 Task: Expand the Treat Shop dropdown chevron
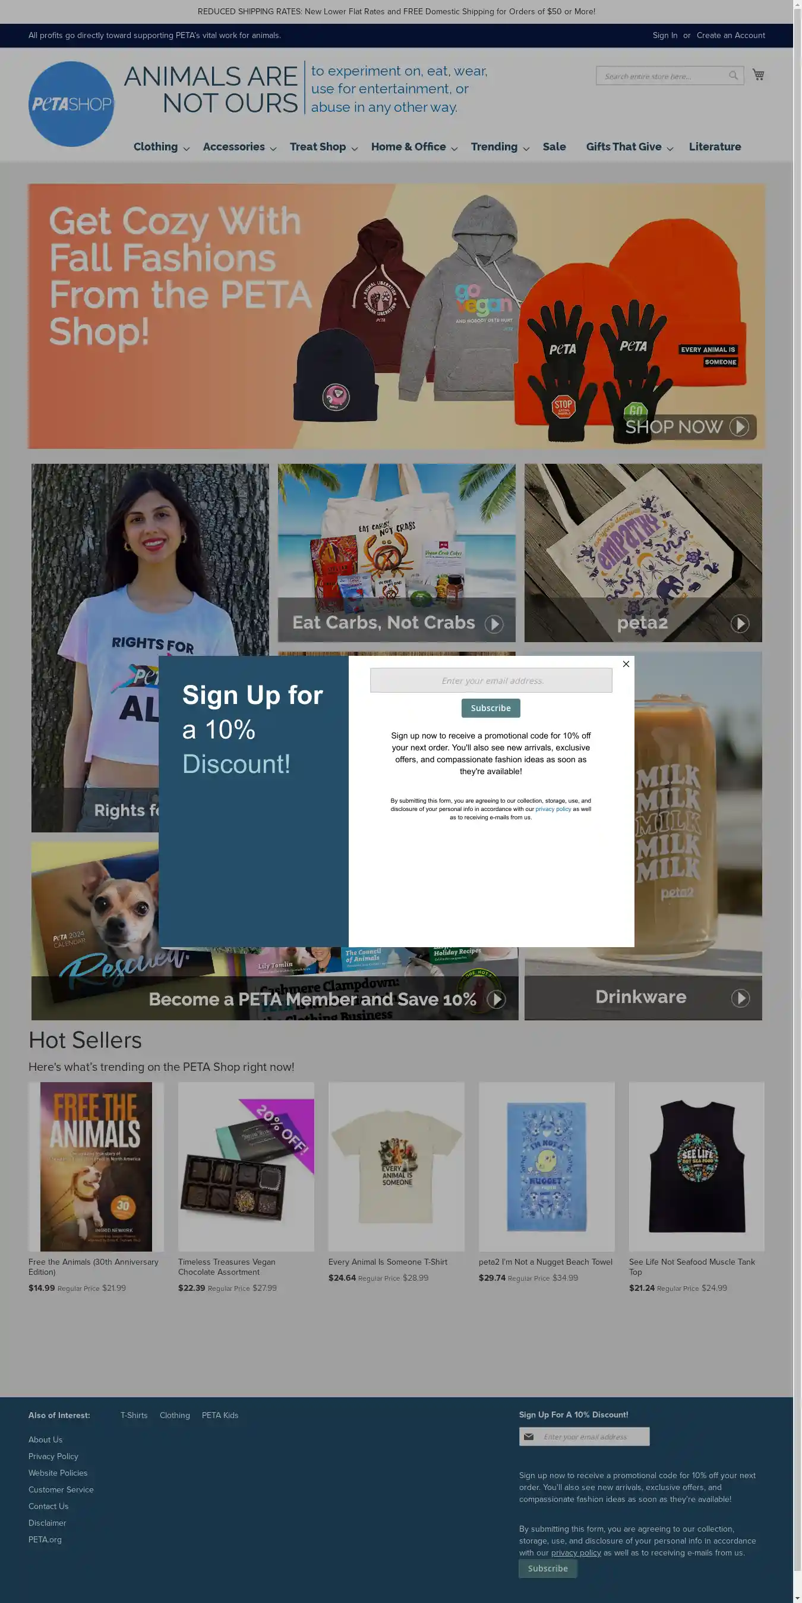pos(355,149)
